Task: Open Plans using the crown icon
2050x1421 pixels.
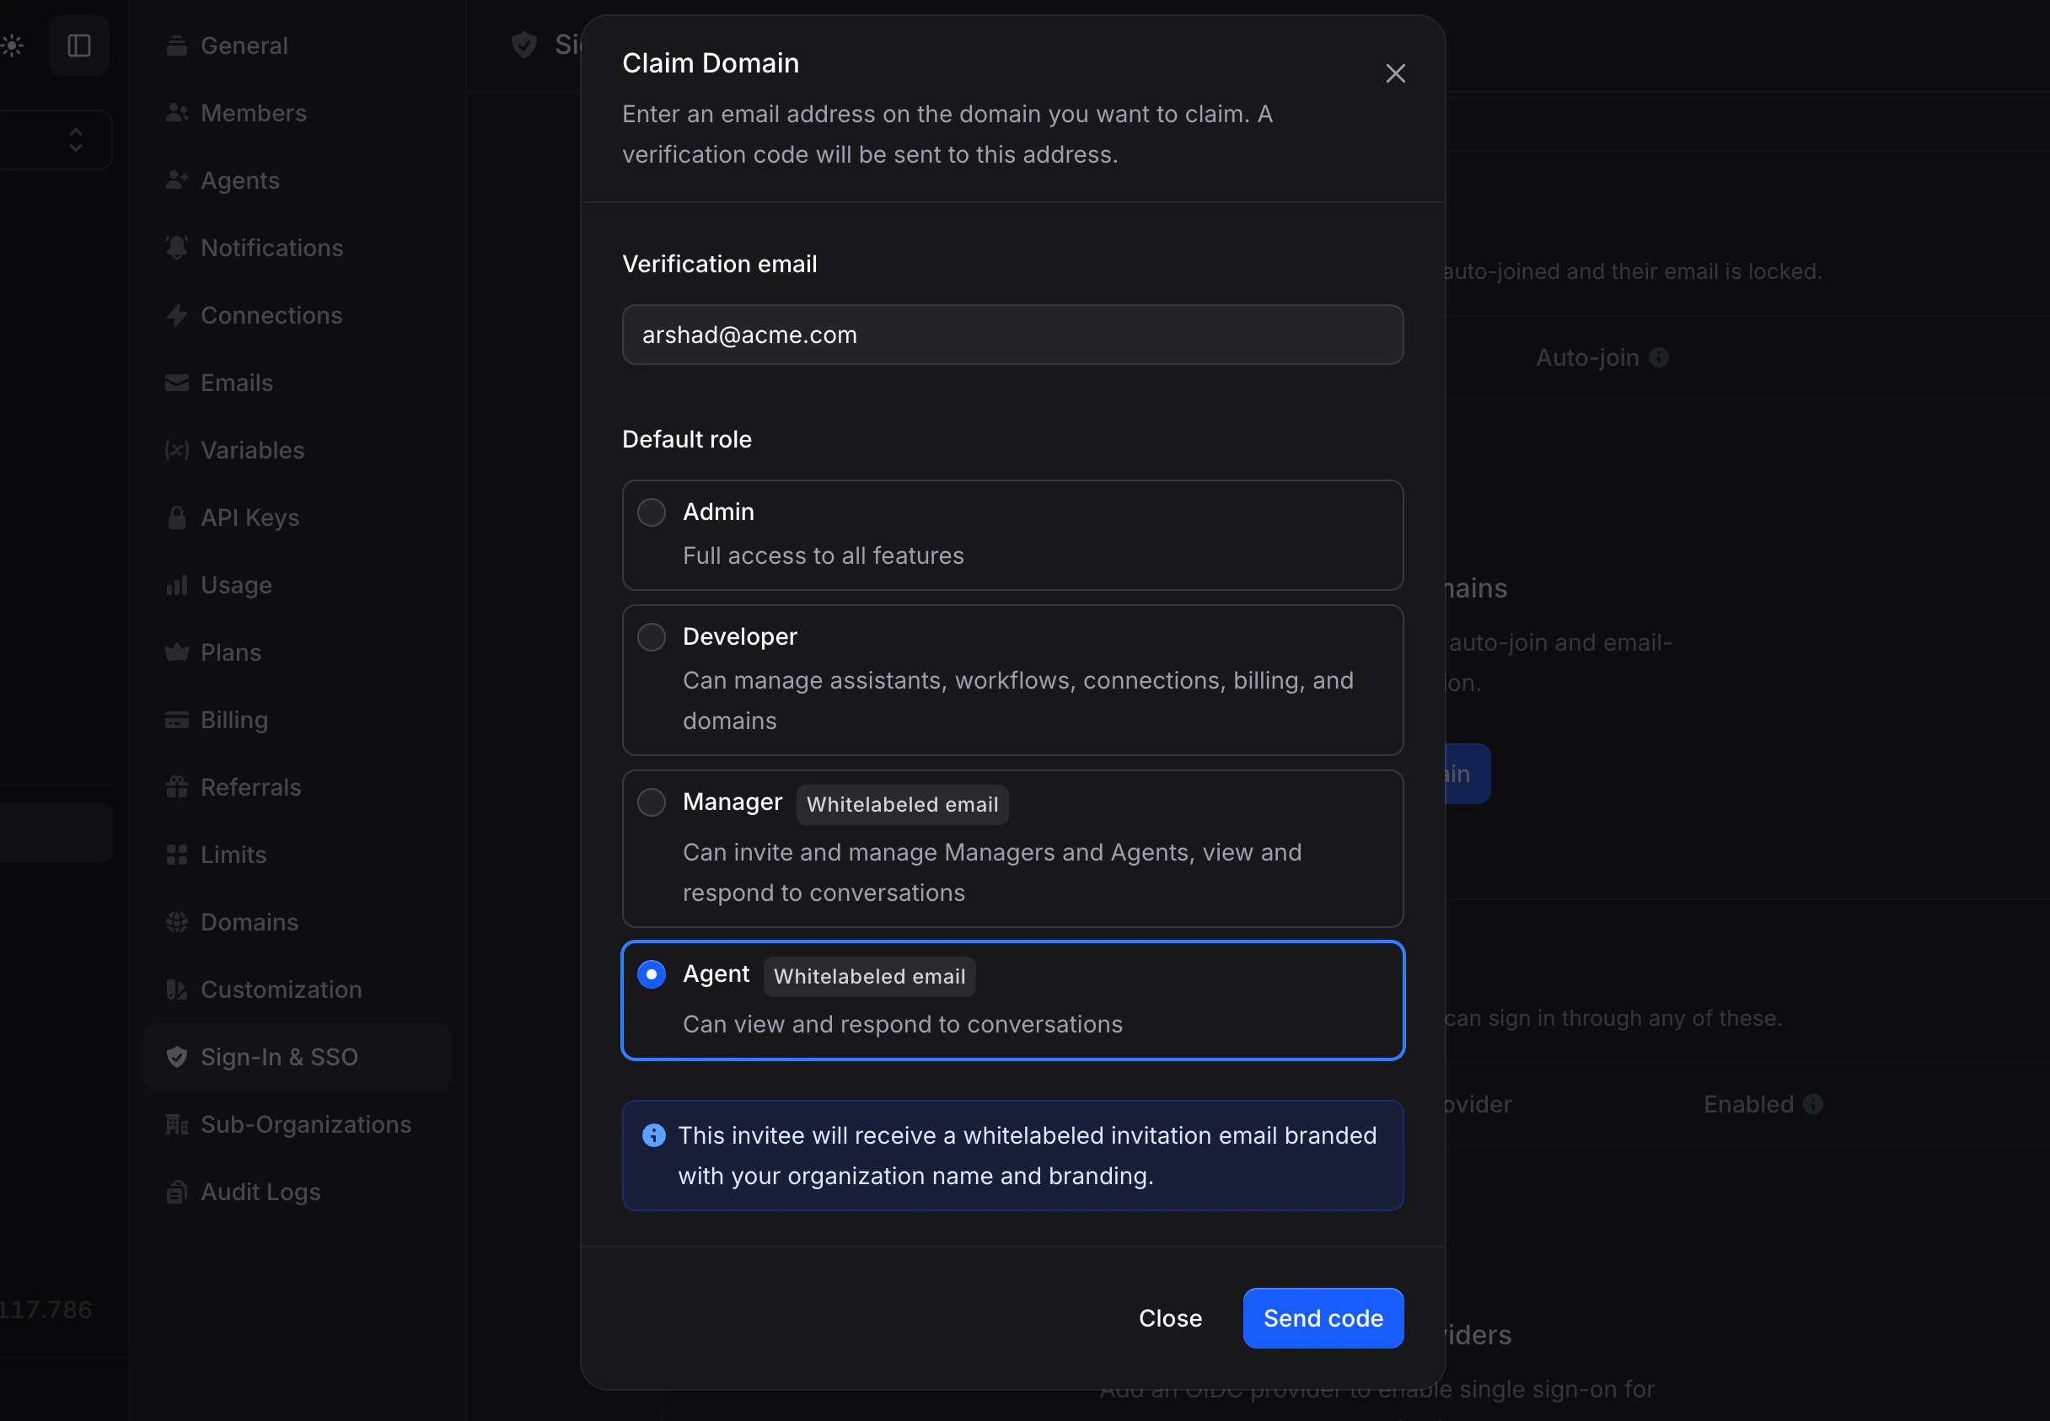Action: [177, 652]
